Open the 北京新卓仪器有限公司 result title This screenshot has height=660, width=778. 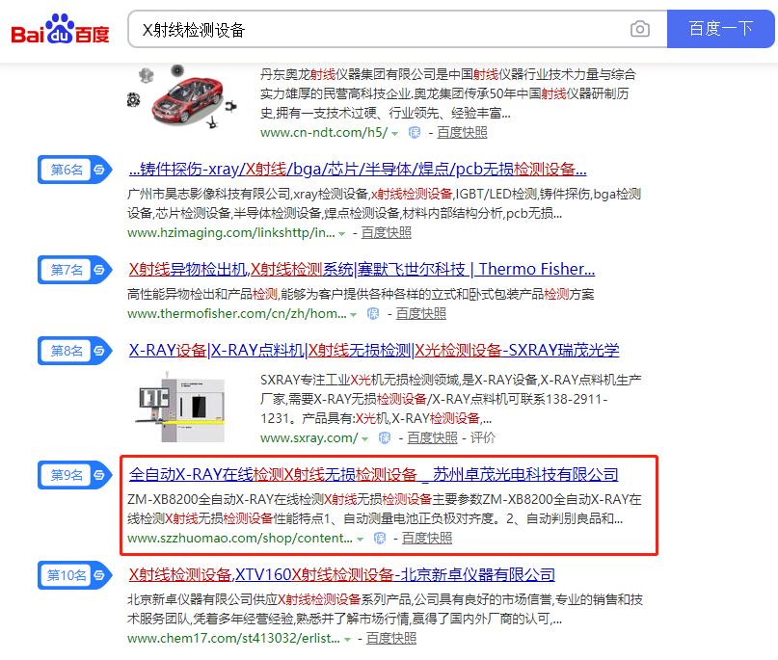(342, 574)
